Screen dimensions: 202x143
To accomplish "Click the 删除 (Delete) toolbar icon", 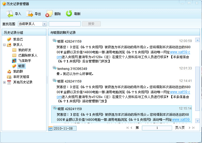I will 49,14.
